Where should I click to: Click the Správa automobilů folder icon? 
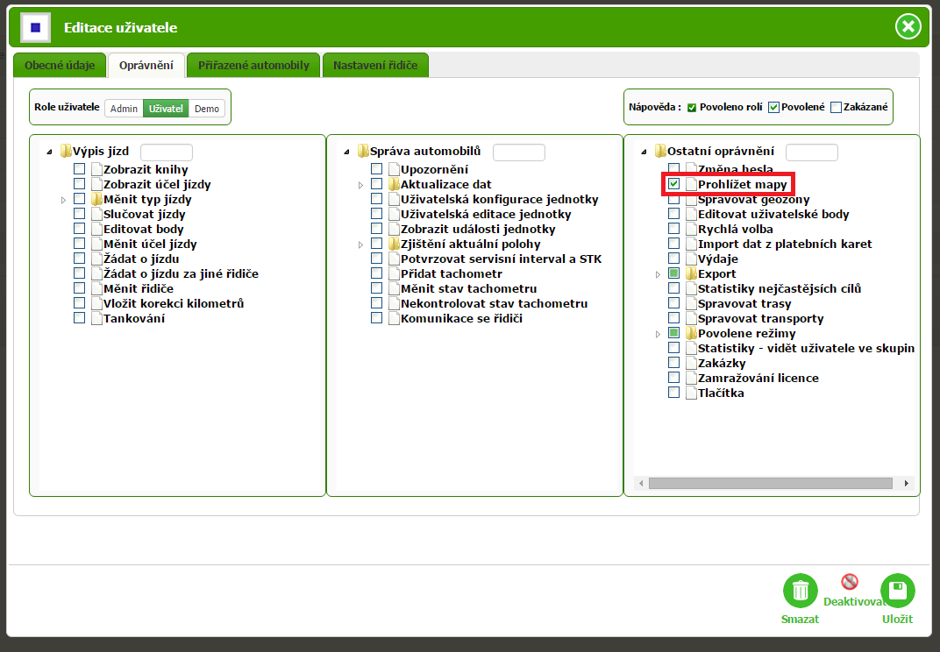pos(363,152)
